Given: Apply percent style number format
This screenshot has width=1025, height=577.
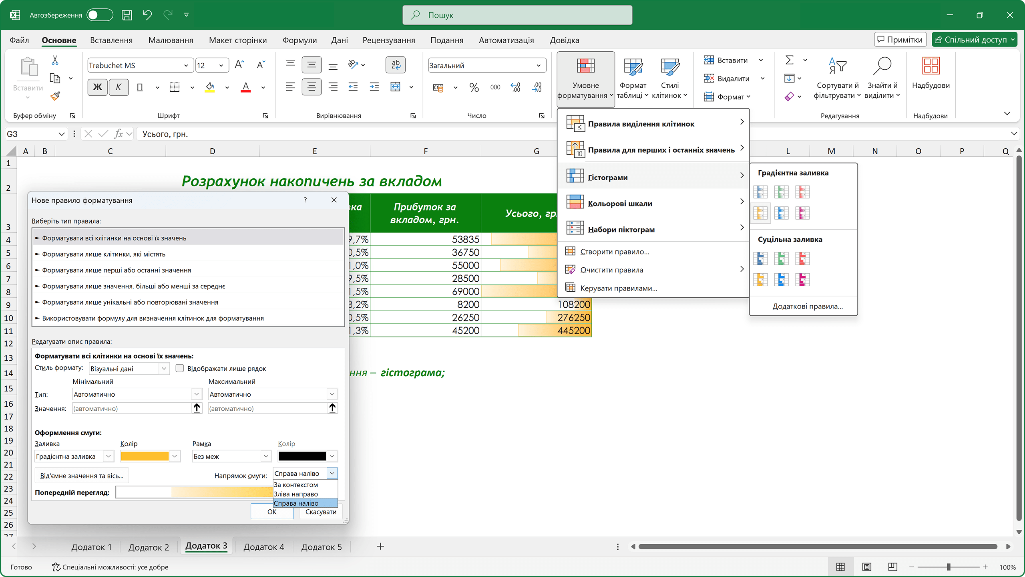Looking at the screenshot, I should (x=474, y=87).
